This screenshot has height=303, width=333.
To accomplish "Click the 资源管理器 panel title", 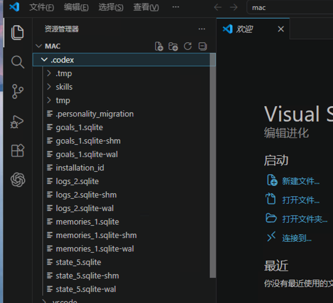I will [x=61, y=29].
